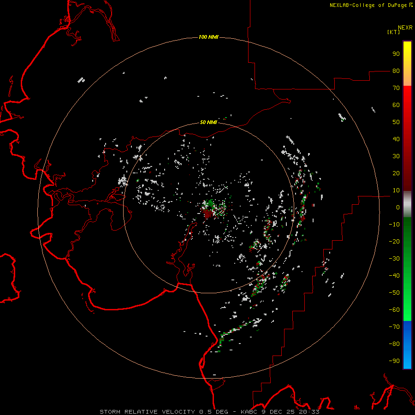Click the 100 NMI range ring label
This screenshot has width=415, height=415.
[208, 37]
